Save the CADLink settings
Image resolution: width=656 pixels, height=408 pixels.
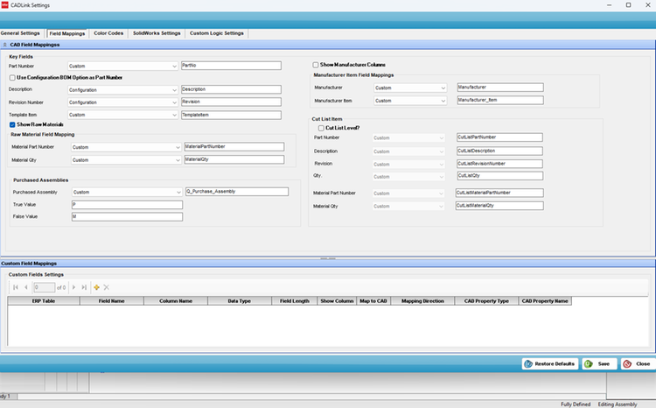(x=599, y=363)
